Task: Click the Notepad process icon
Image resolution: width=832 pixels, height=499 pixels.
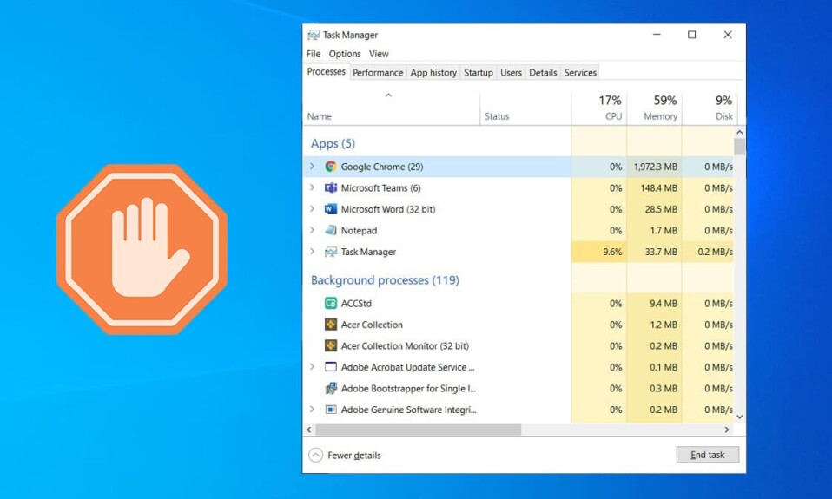Action: pos(331,230)
